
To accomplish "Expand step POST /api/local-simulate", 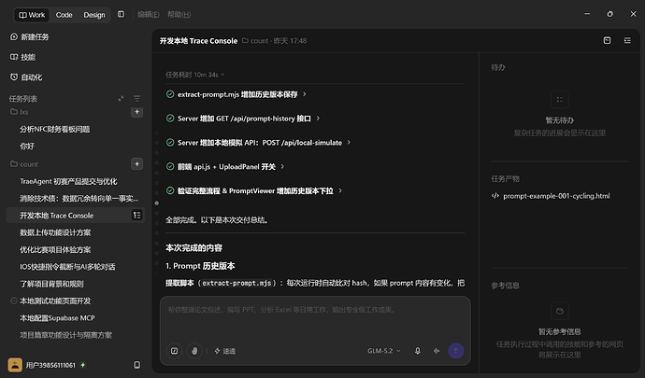I will [x=260, y=143].
